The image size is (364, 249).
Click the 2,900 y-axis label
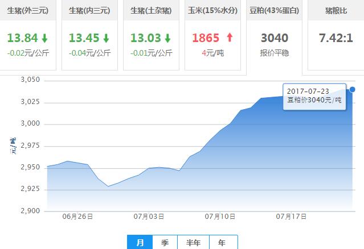(x=30, y=211)
